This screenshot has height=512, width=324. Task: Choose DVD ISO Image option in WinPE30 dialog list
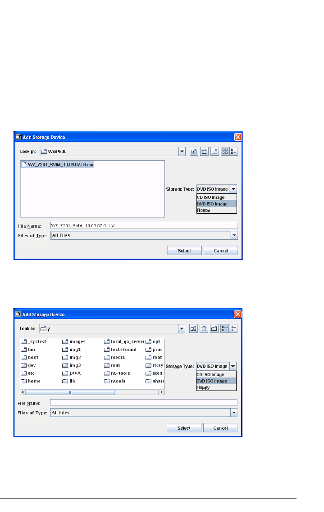point(216,204)
